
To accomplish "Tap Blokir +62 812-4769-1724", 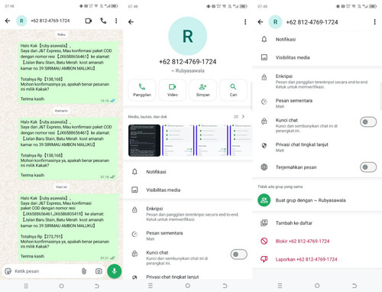I will click(x=317, y=241).
